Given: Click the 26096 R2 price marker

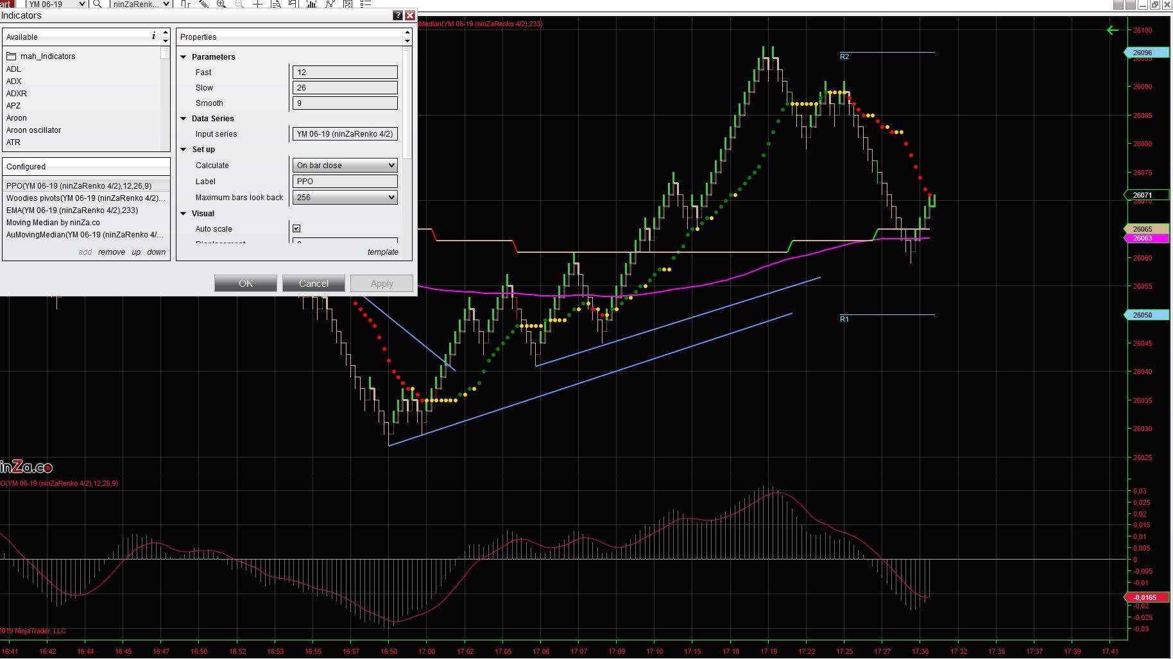Looking at the screenshot, I should pyautogui.click(x=1148, y=53).
